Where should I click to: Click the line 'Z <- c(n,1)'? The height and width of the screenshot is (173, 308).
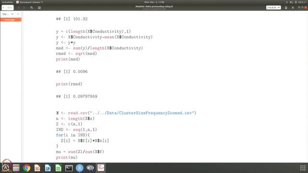69,124
